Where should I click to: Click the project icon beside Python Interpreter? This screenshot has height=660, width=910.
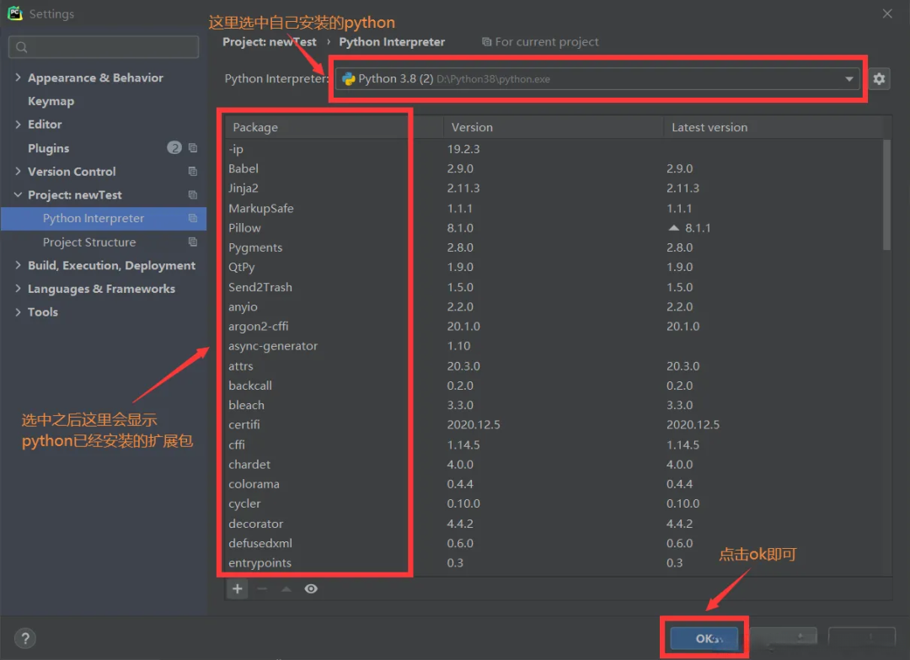click(193, 218)
